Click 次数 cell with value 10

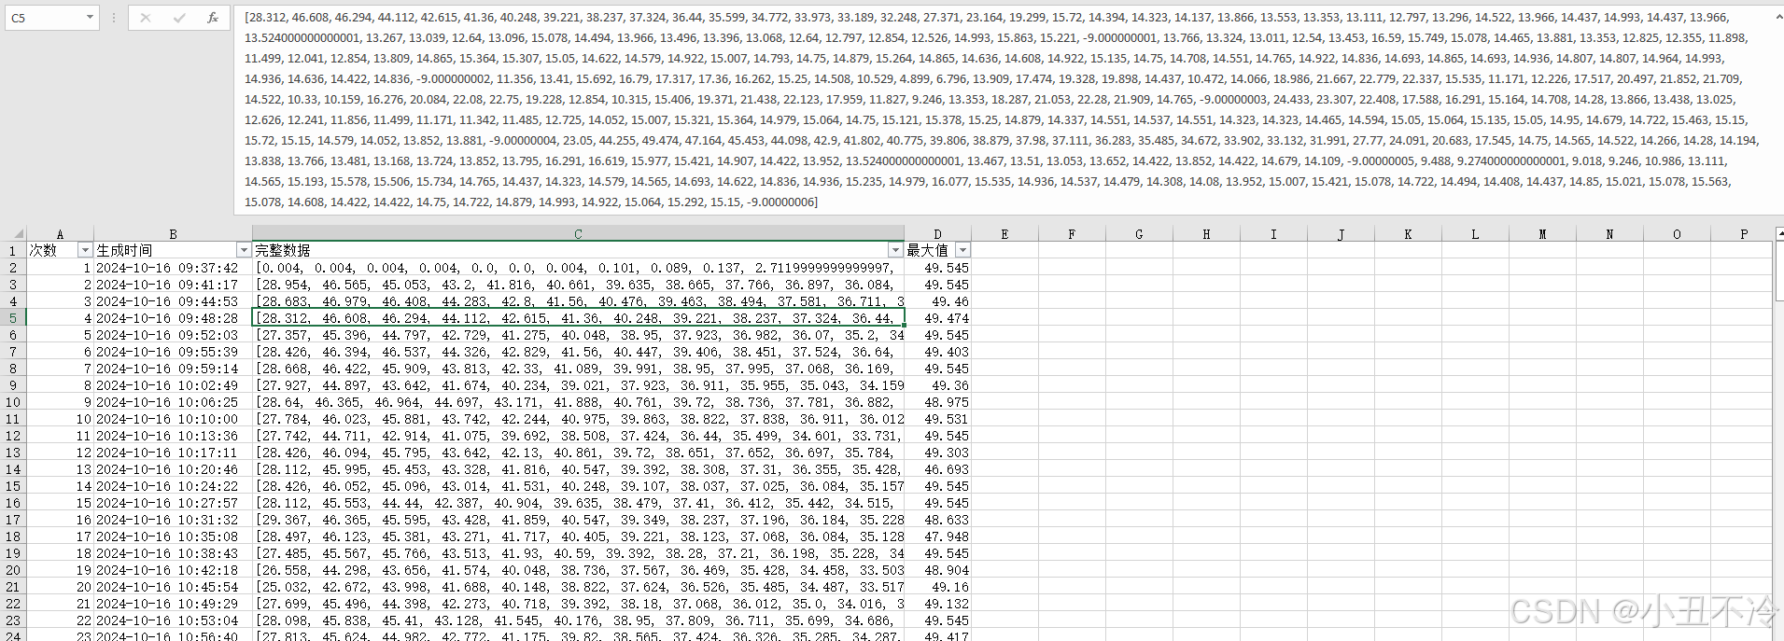60,419
